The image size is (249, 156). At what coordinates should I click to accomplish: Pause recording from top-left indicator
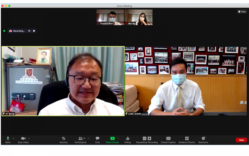tap(29, 31)
